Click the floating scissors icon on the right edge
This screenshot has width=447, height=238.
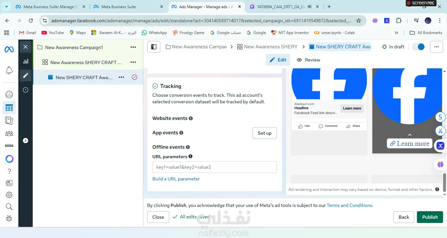(x=440, y=131)
